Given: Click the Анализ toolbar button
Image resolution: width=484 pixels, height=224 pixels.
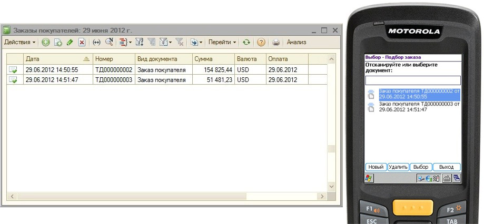Looking at the screenshot, I should click(x=297, y=42).
